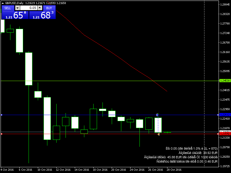Click the 1.19725 price scale label

coord(225,166)
